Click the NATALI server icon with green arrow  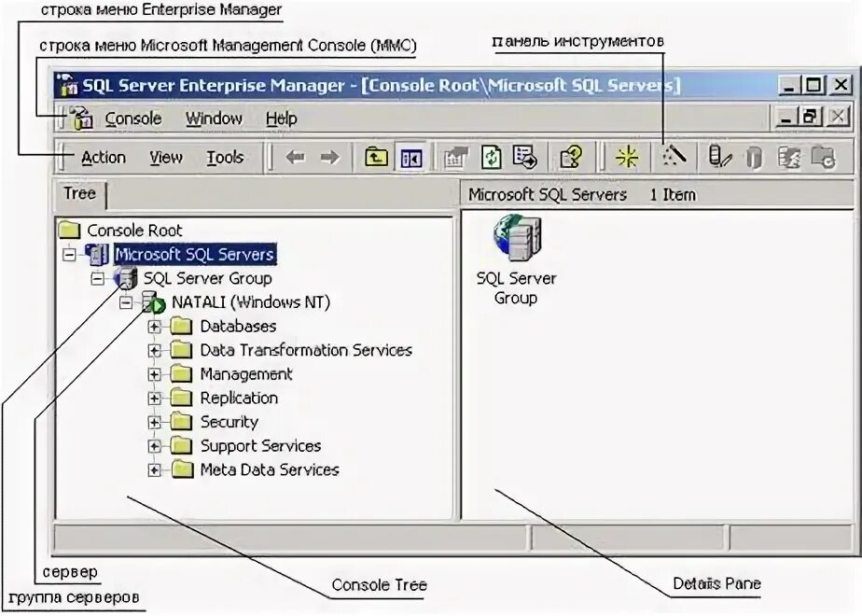click(x=153, y=302)
